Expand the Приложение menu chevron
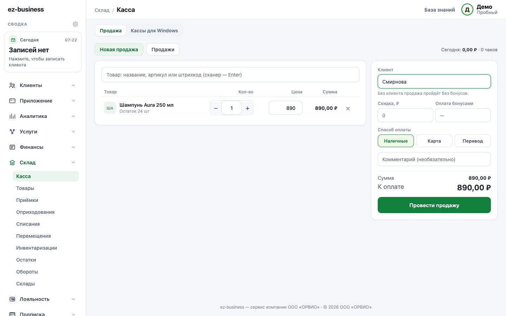The width and height of the screenshot is (506, 316). (73, 101)
